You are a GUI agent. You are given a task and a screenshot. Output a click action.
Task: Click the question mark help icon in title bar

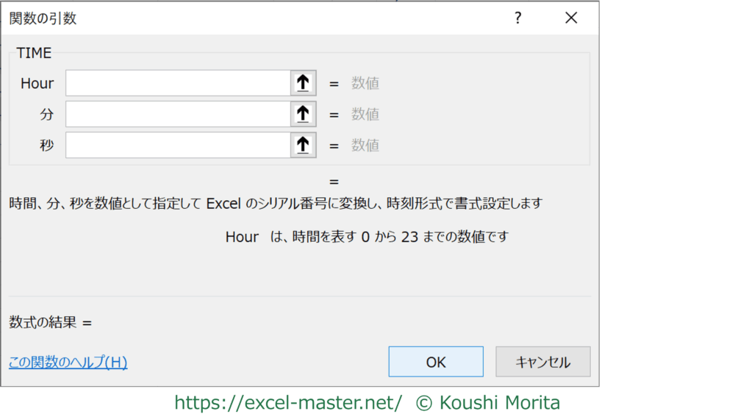tap(517, 18)
